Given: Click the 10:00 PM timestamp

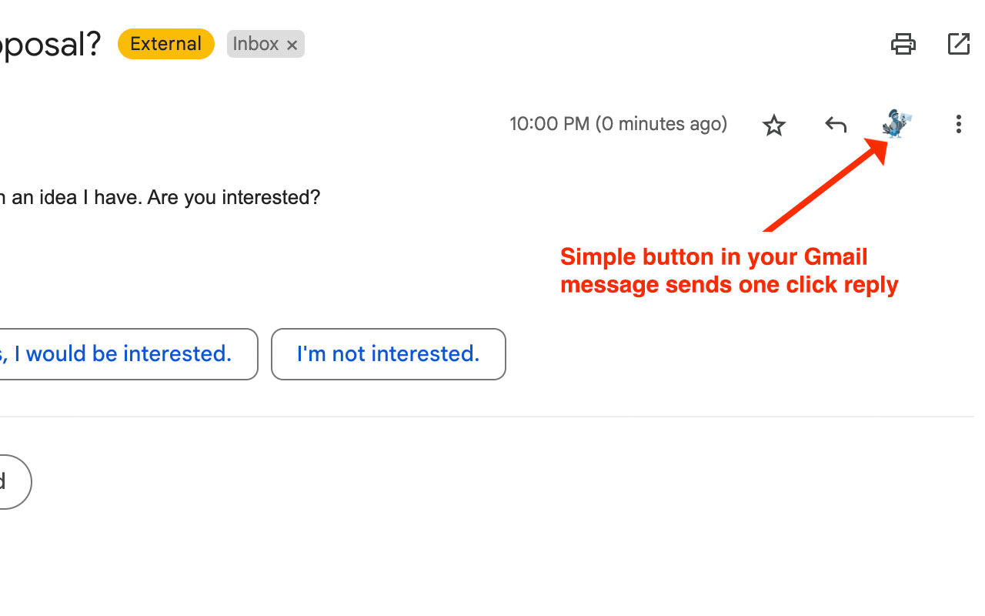Looking at the screenshot, I should tap(618, 124).
